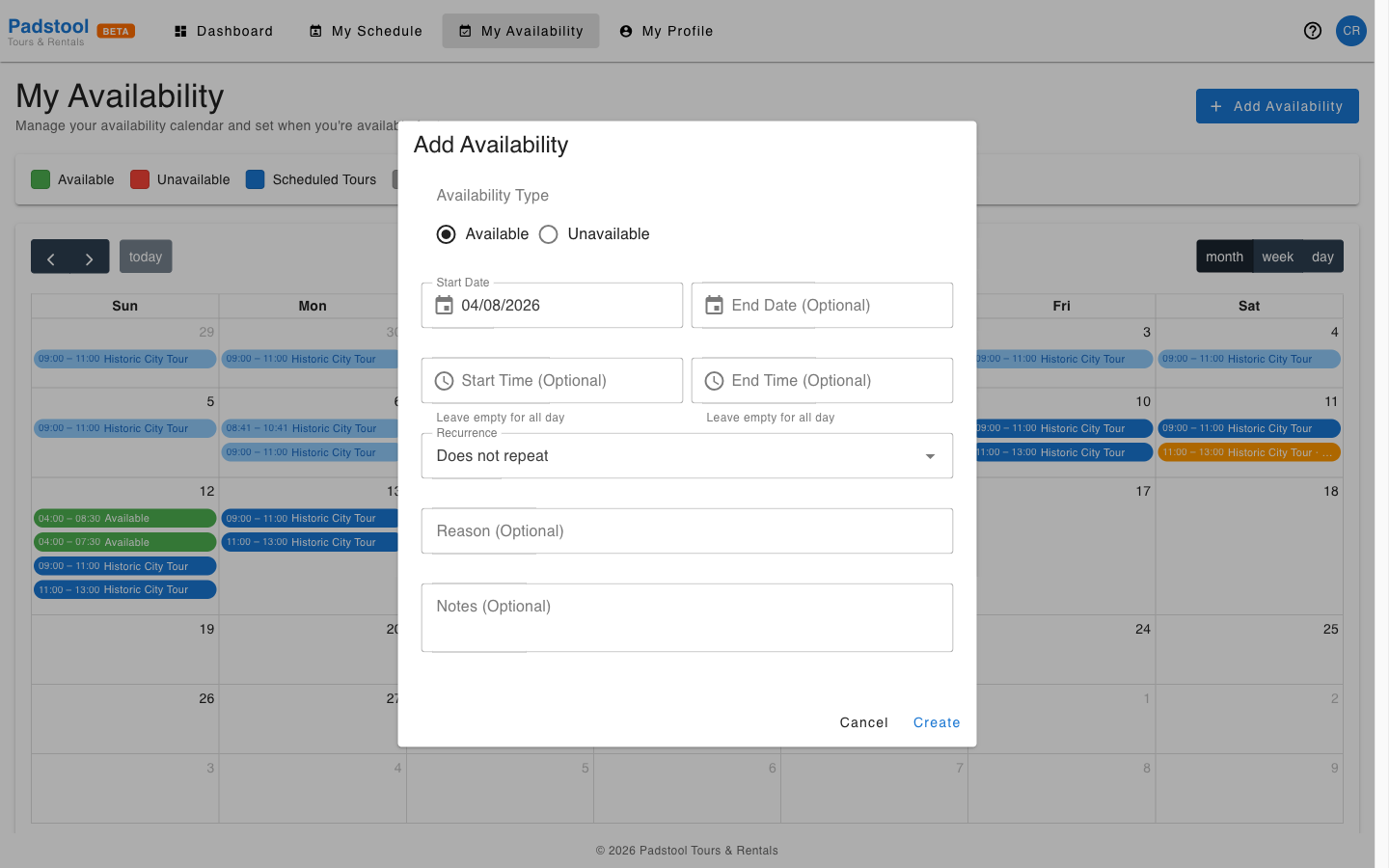The width and height of the screenshot is (1389, 868).
Task: Select the Available radio button
Action: coord(446,234)
